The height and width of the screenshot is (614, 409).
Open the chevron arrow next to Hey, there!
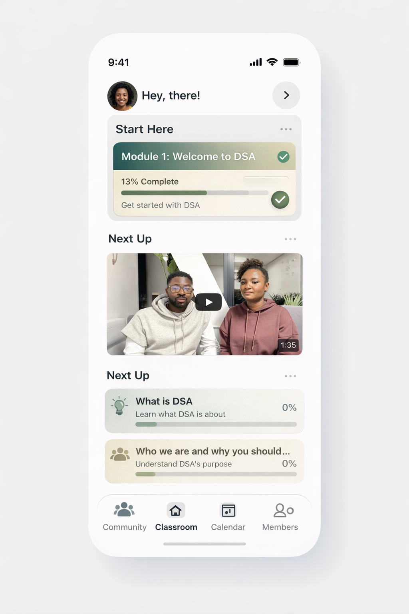286,95
